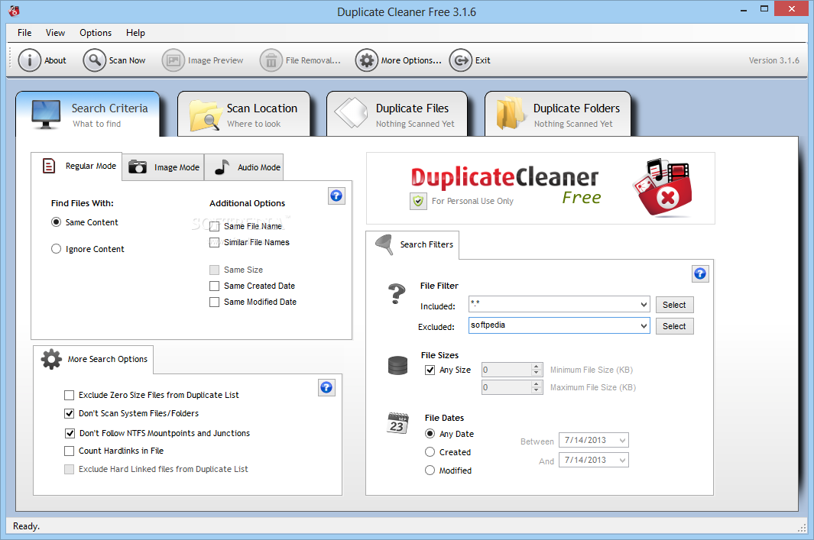Viewport: 814px width, 540px height.
Task: Click the help question mark near Additional Options
Action: pos(336,196)
